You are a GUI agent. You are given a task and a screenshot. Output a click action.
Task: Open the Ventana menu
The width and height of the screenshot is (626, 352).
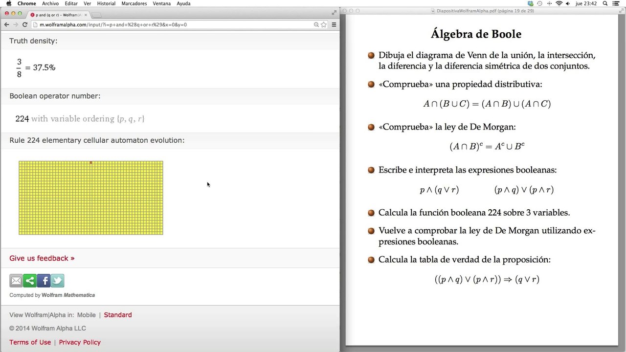click(x=161, y=3)
